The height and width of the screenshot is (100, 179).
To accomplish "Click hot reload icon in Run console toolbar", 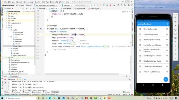I will 17,79.
